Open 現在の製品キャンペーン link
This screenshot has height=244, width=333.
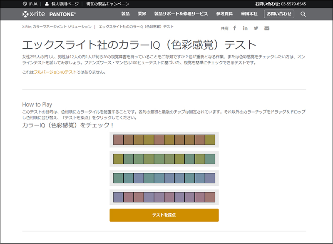pos(108,4)
